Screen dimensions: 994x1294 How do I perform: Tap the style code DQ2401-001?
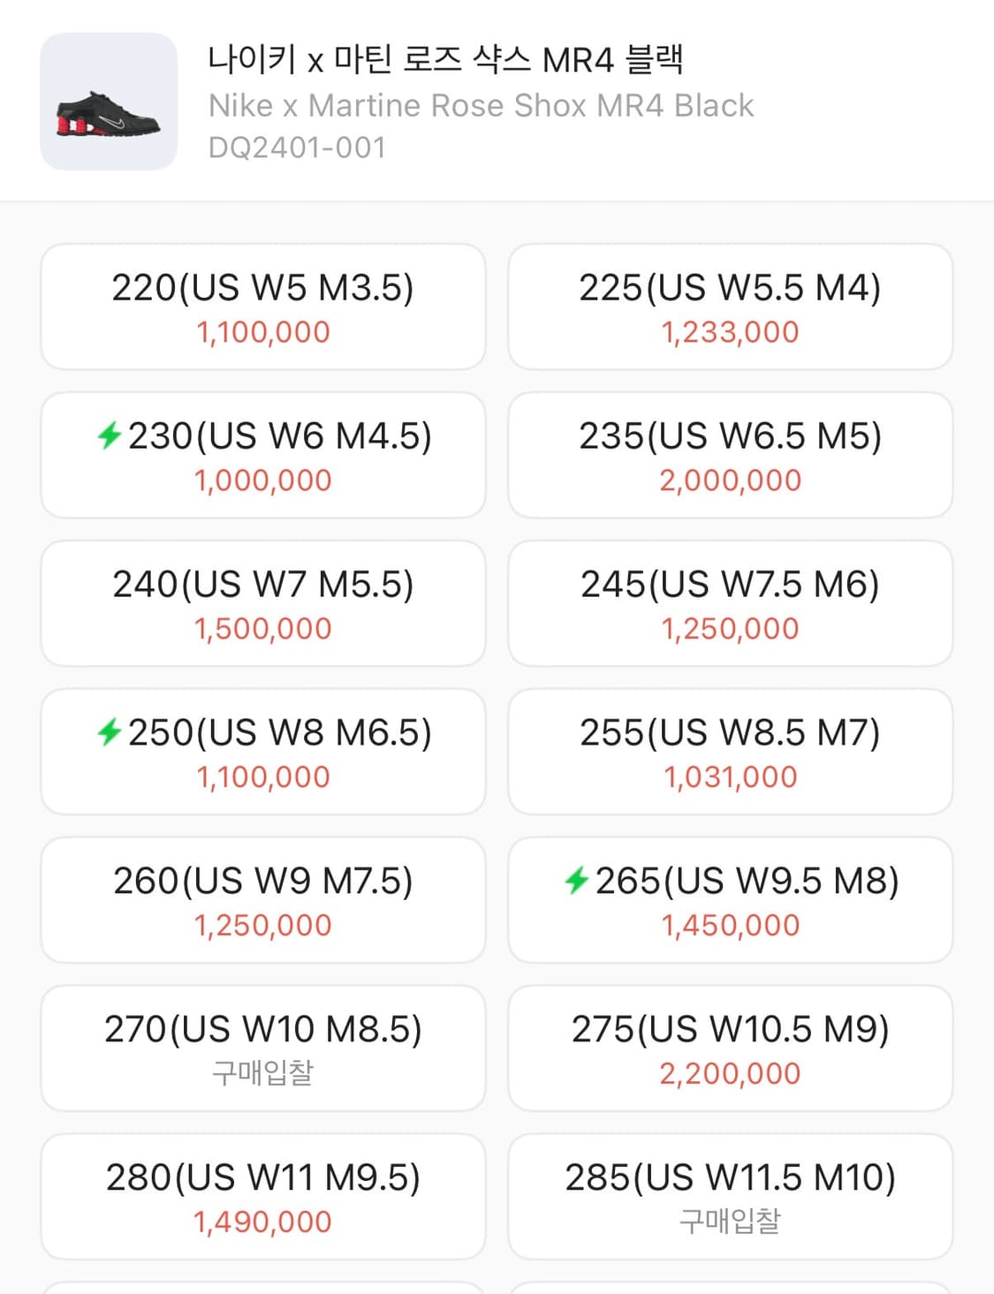click(297, 148)
